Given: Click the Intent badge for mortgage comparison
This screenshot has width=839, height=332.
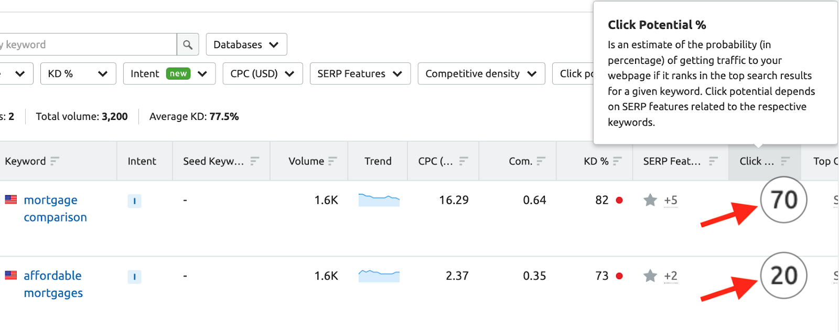Looking at the screenshot, I should pyautogui.click(x=135, y=201).
